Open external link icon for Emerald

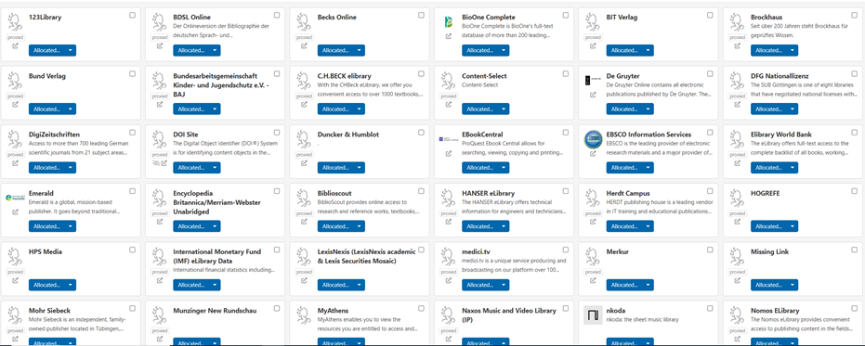tap(15, 212)
